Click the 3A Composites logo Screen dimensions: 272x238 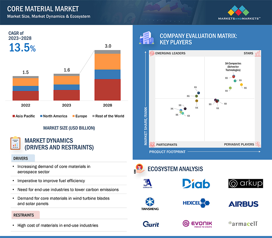[x=147, y=184]
